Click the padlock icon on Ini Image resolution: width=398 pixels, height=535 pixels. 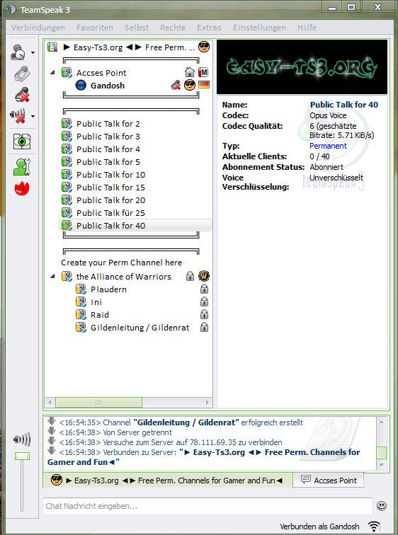click(204, 301)
